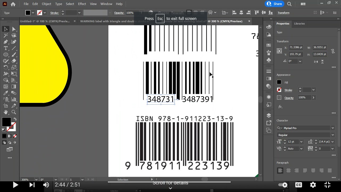
Task: Open font size 12 pt dropdown
Action: tap(301, 142)
